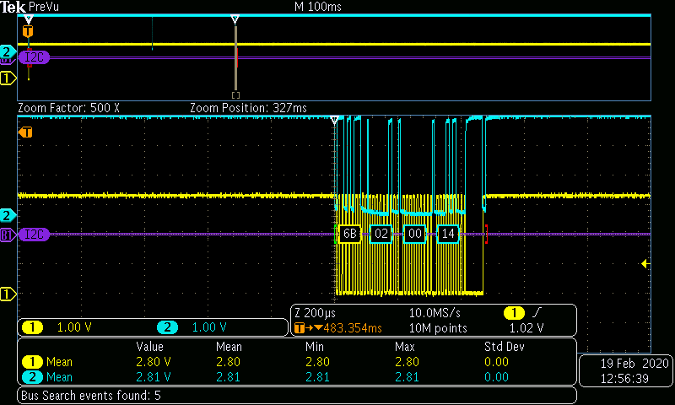Click the trigger delay readout 483.354ms
The width and height of the screenshot is (675, 405).
[353, 328]
